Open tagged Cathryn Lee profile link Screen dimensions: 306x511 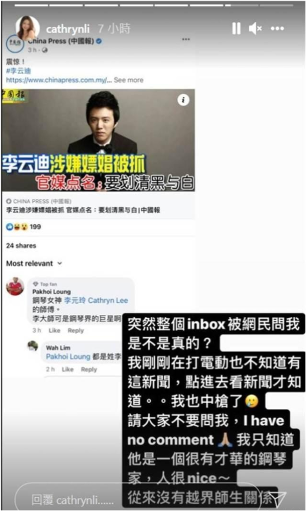(x=96, y=300)
